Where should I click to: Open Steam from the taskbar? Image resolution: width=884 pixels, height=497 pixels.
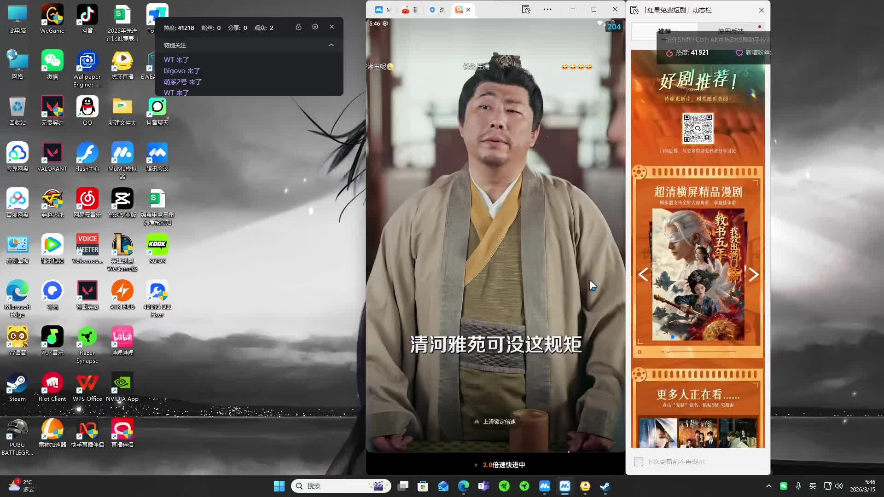click(x=605, y=486)
